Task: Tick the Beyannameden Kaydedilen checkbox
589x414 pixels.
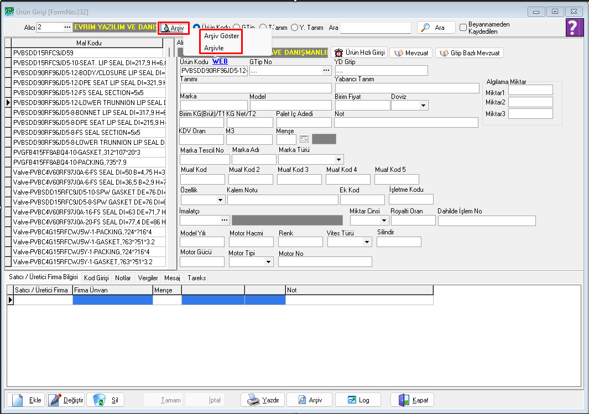Action: [463, 28]
